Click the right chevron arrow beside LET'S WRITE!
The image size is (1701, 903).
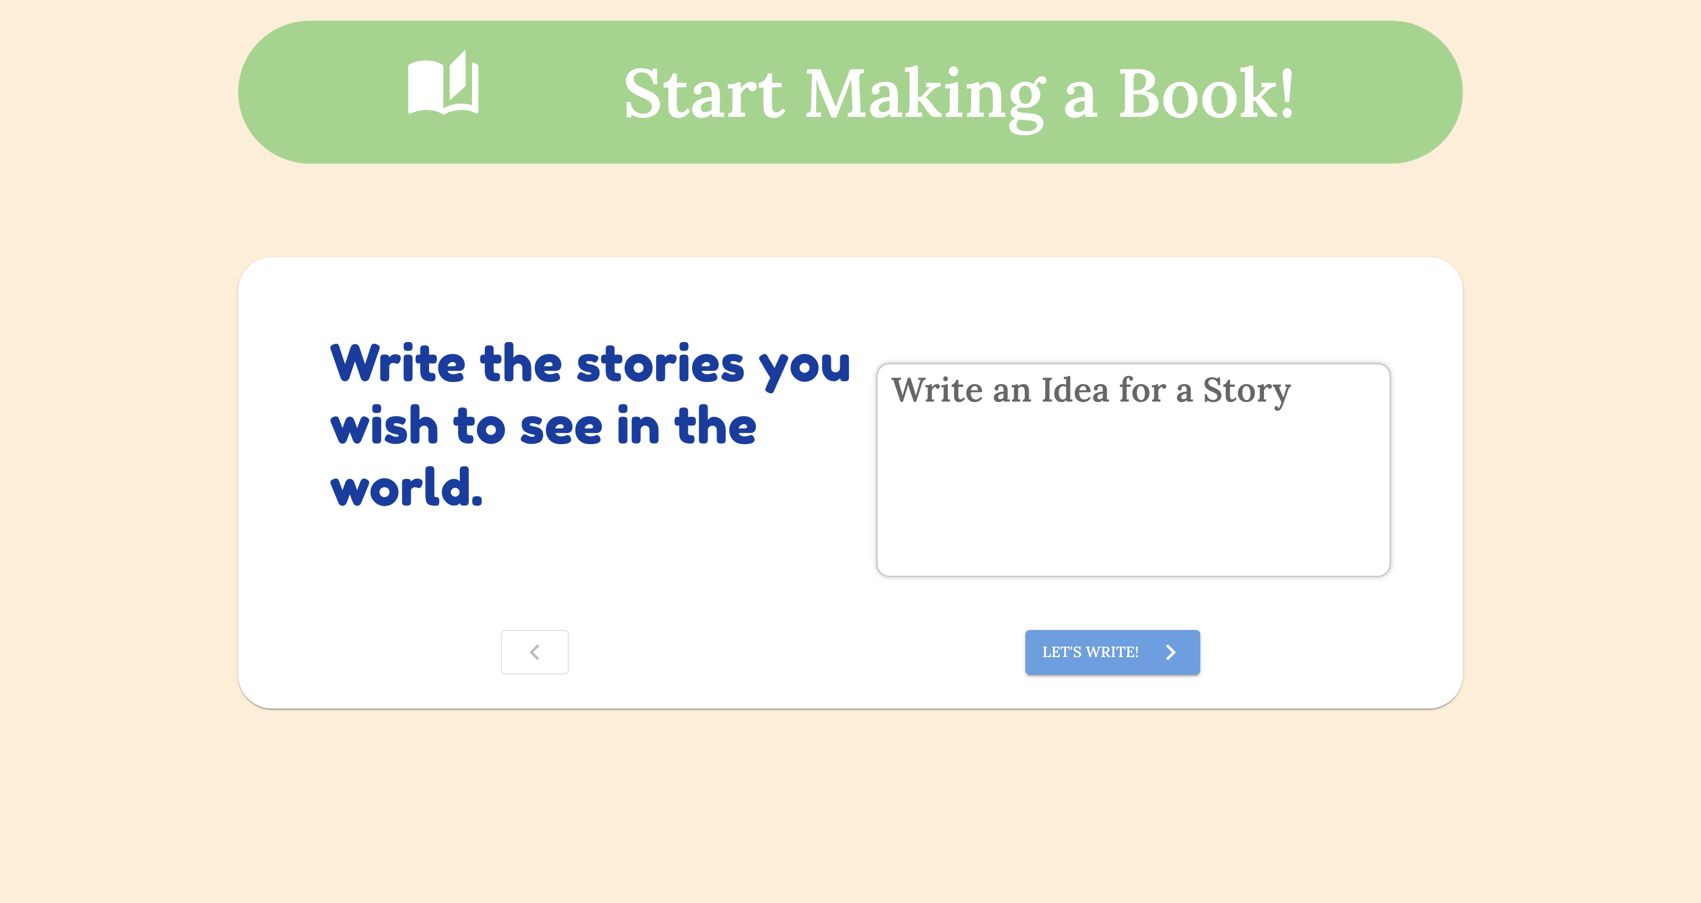[1171, 652]
